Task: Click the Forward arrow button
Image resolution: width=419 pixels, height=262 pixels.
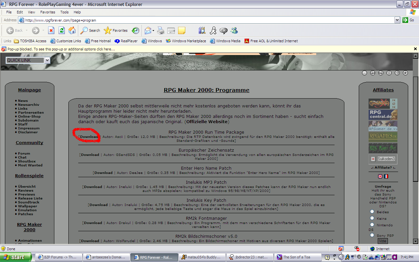Action: coord(35,30)
